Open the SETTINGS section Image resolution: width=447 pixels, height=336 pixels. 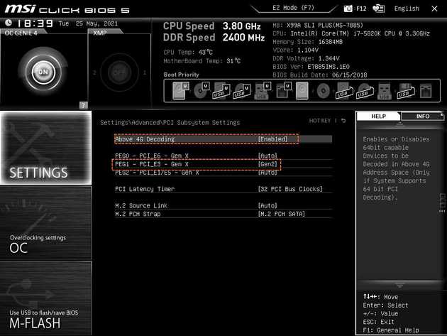(45, 148)
